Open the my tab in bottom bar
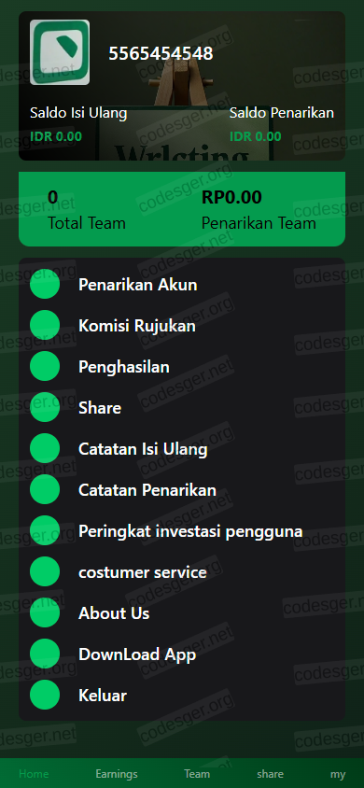364x788 pixels. click(x=338, y=774)
